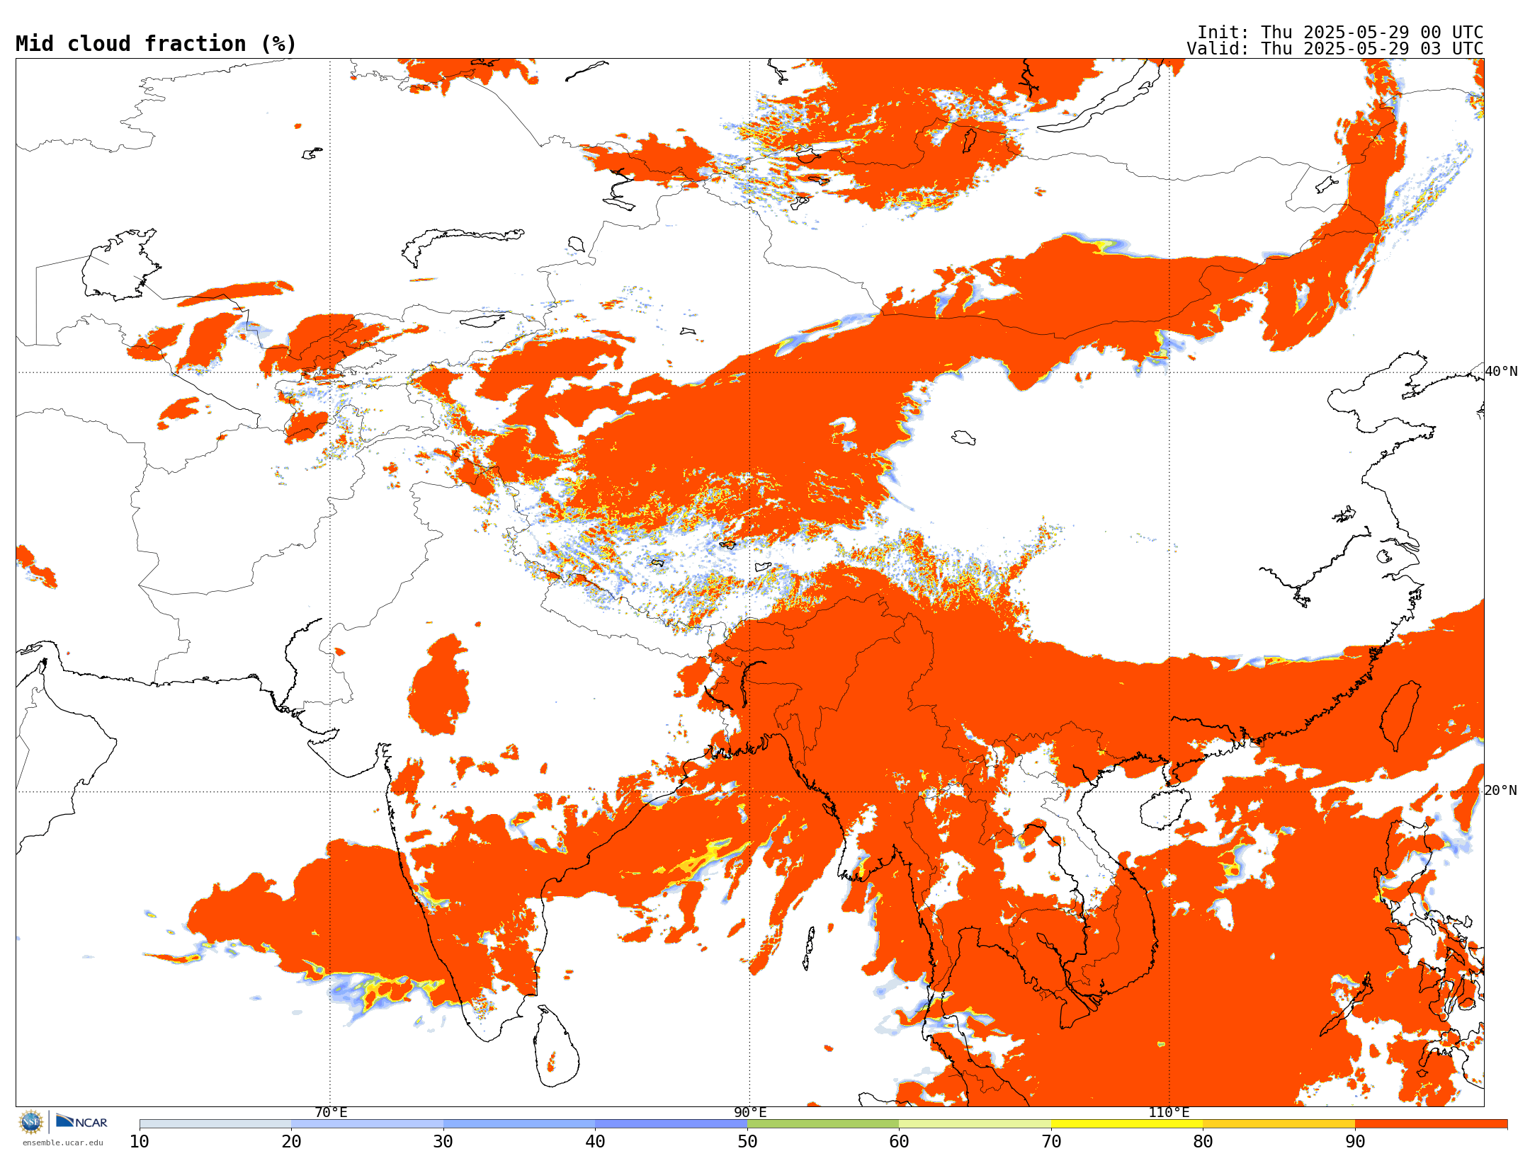
Task: Click the 10–20 grey-blue colorbar segment
Action: (215, 1124)
